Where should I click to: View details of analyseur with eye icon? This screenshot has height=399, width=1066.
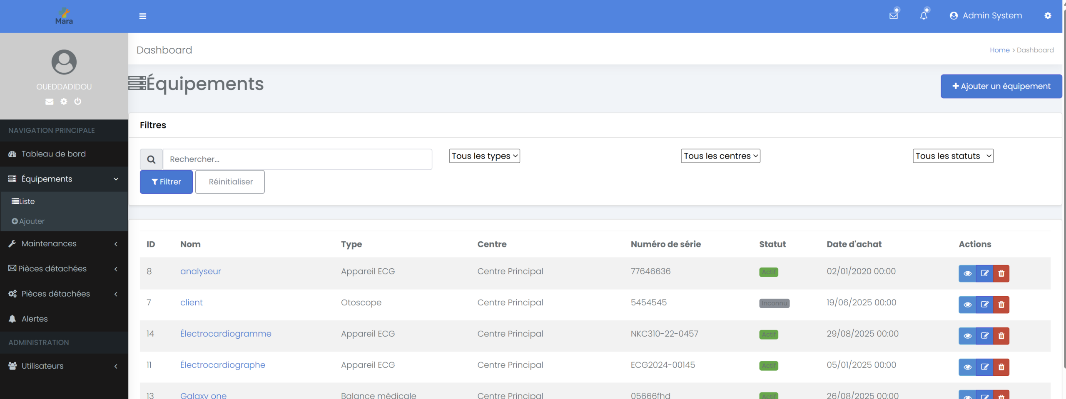(x=967, y=273)
